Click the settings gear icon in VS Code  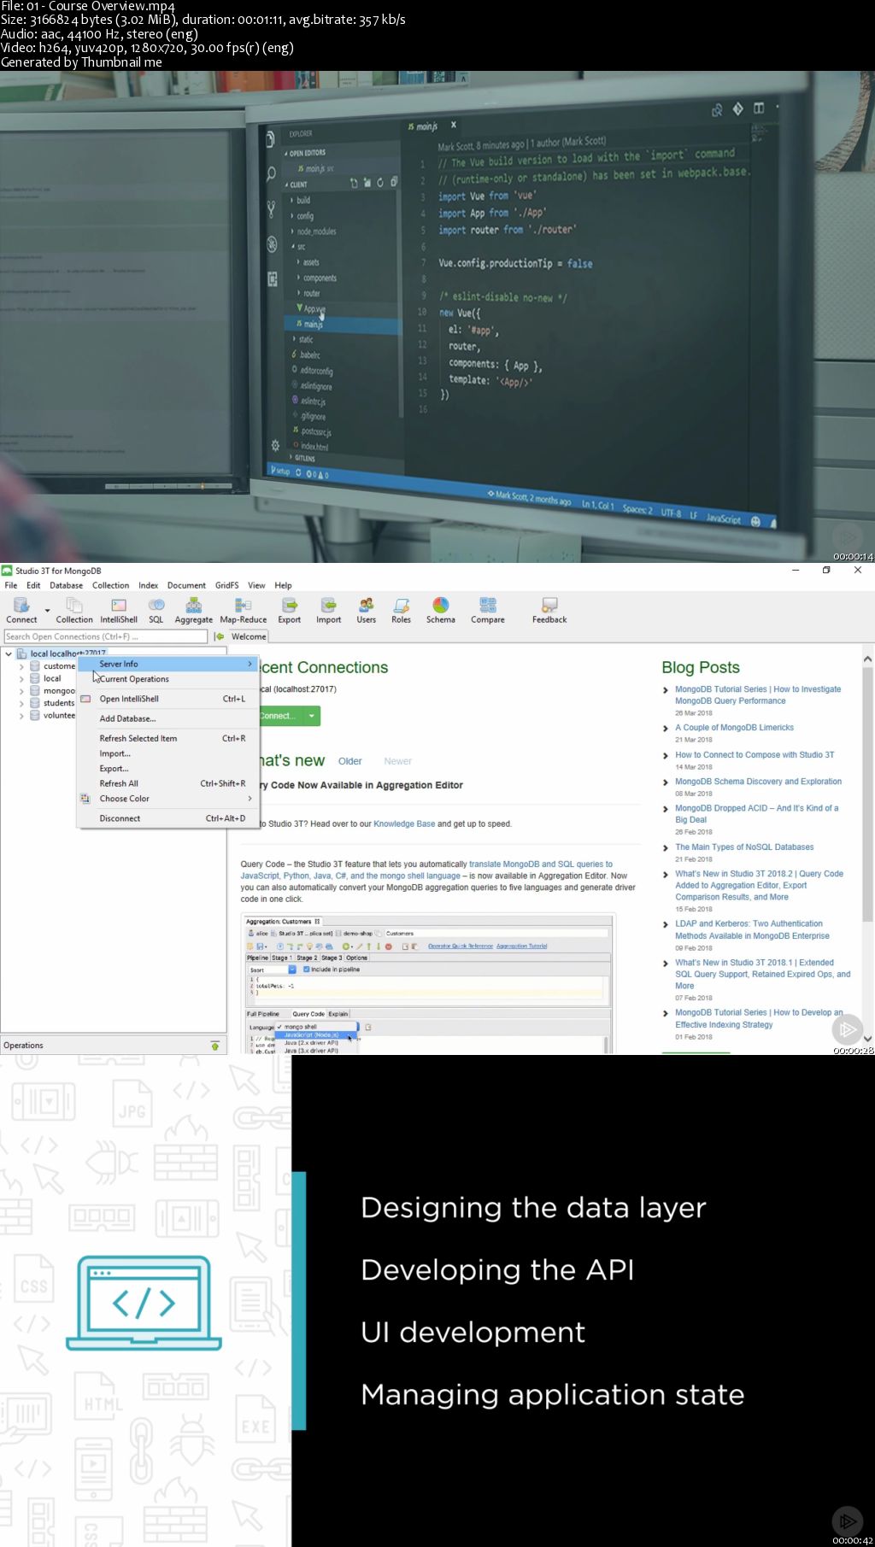point(275,445)
